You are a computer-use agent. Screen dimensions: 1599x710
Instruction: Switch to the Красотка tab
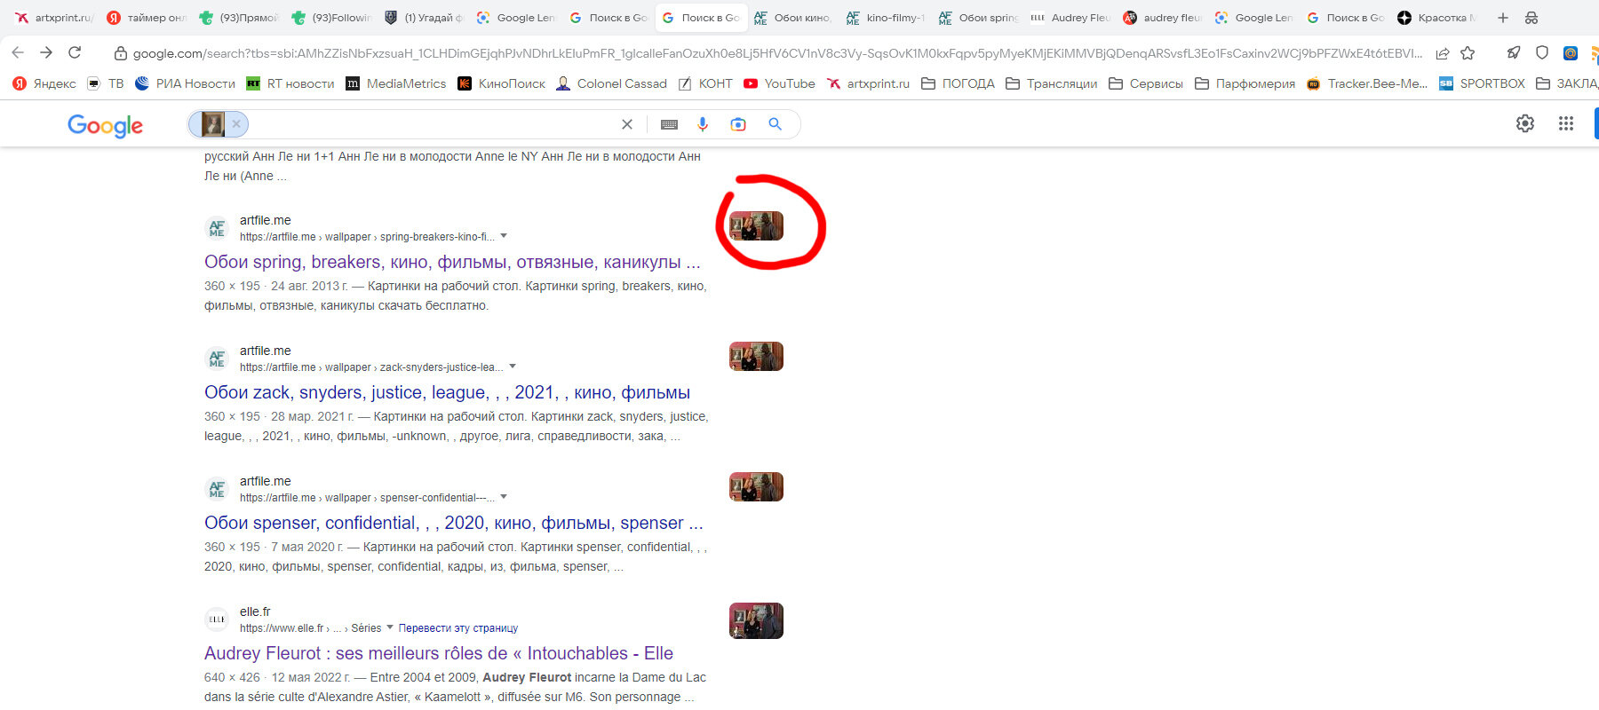click(x=1437, y=18)
